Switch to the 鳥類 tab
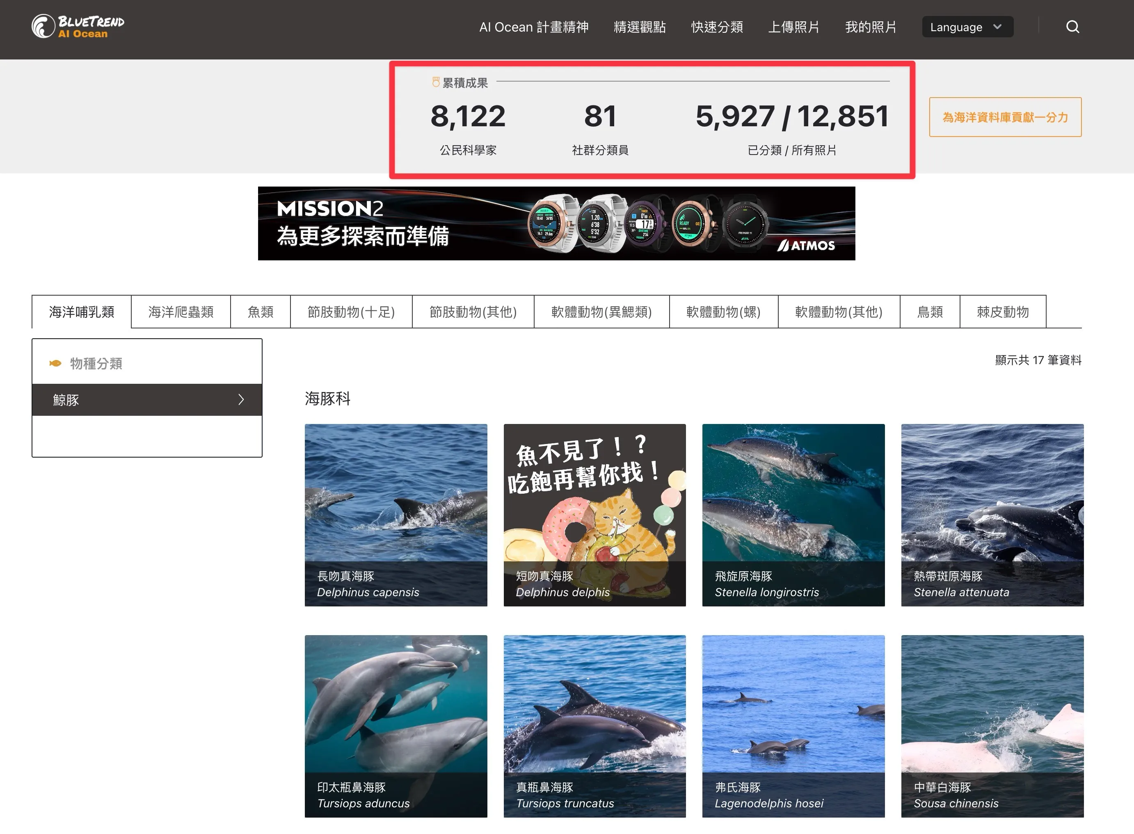 (929, 312)
